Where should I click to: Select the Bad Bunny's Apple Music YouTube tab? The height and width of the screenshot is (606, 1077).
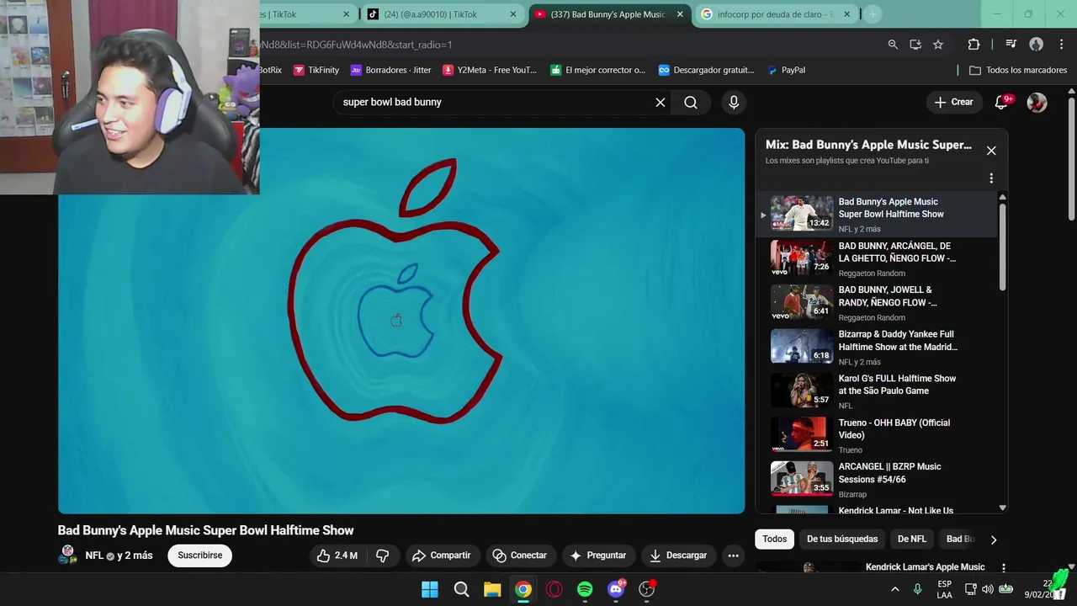coord(609,14)
